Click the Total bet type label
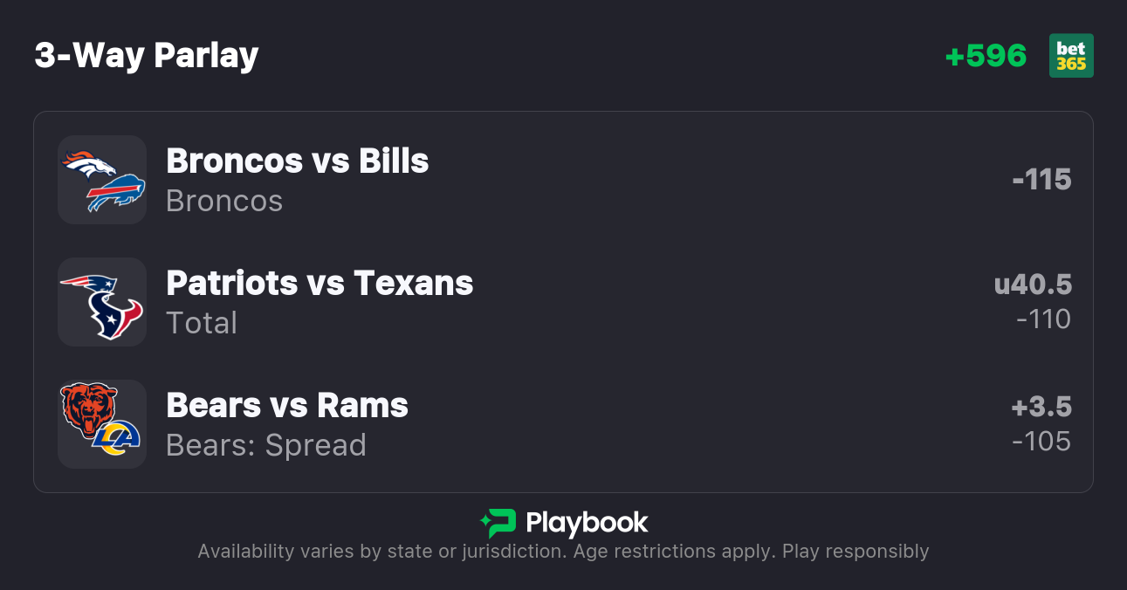The height and width of the screenshot is (590, 1127). [x=202, y=323]
